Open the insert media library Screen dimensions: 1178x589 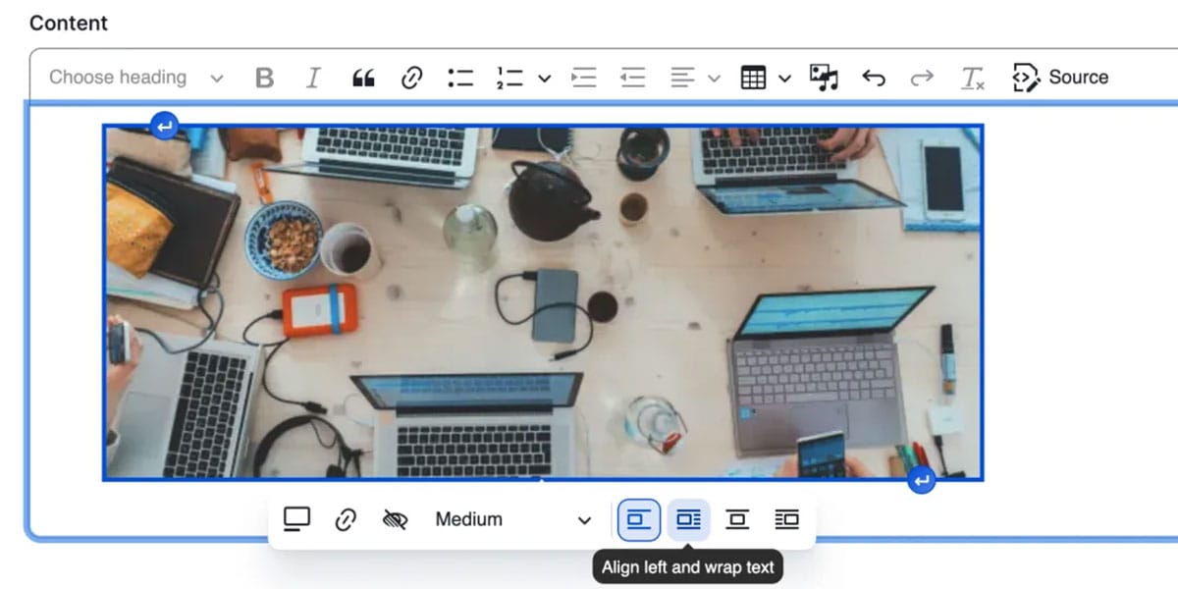(824, 78)
